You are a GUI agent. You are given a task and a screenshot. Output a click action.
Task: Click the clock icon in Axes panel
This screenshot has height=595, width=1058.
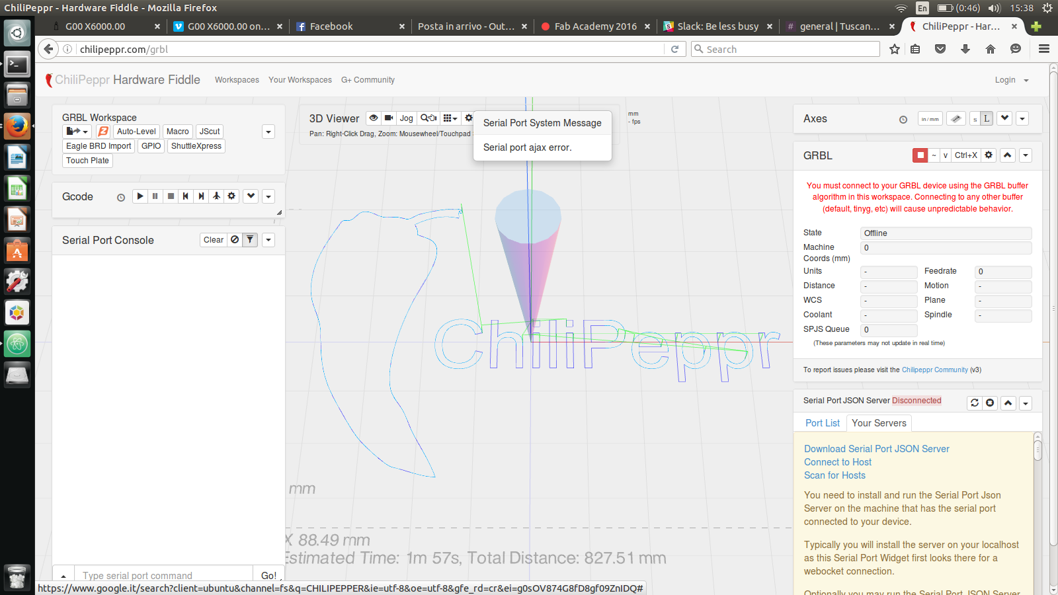click(903, 120)
